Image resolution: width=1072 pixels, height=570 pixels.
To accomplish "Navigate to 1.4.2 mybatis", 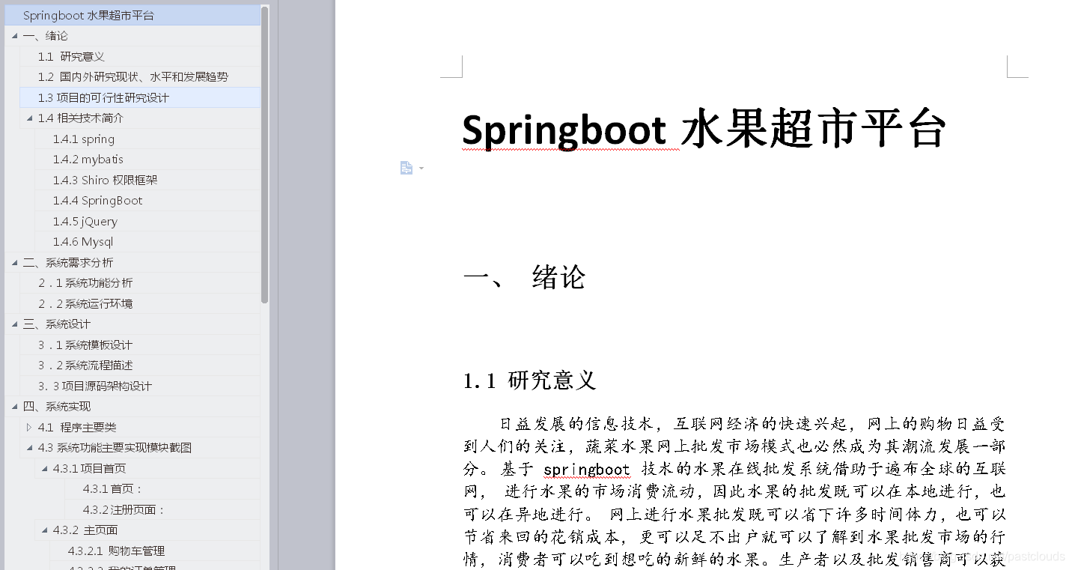I will (x=147, y=160).
